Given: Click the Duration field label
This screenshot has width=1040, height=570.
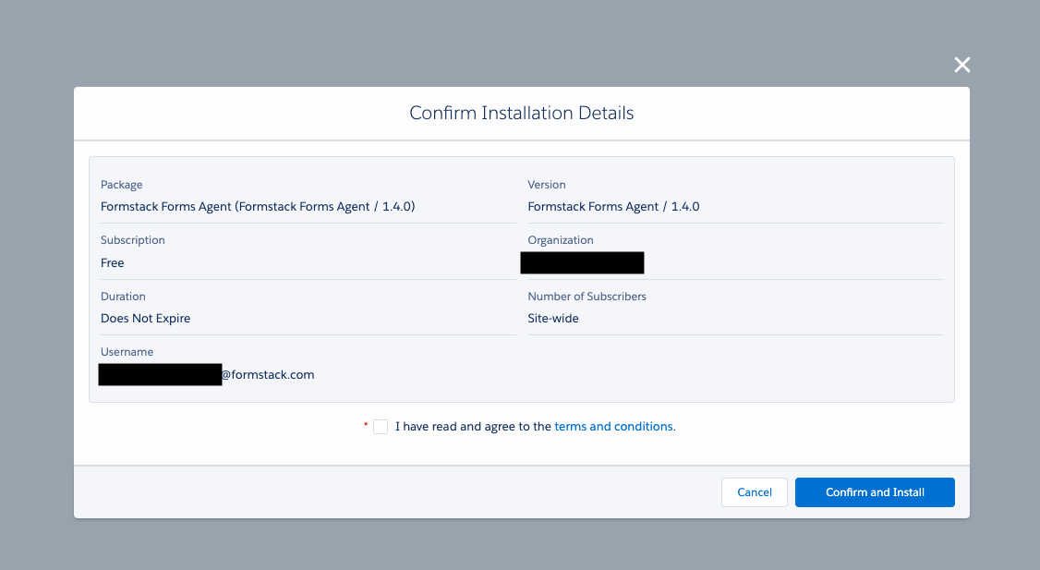Looking at the screenshot, I should tap(123, 297).
